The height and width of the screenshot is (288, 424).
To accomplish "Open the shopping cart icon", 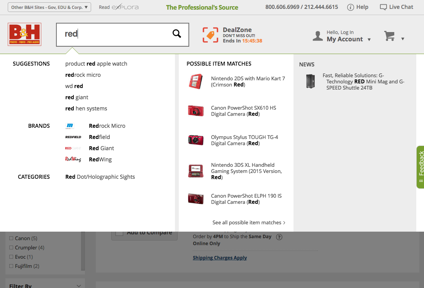I will click(389, 36).
